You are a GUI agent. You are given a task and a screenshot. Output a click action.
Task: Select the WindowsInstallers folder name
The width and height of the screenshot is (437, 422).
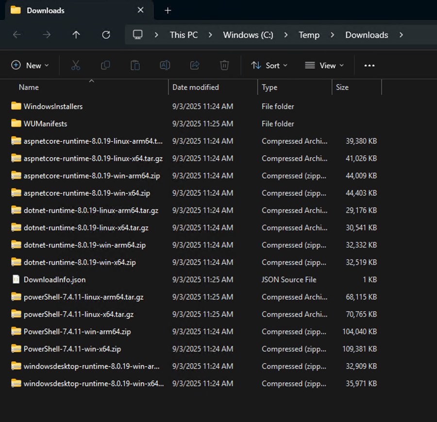pyautogui.click(x=53, y=106)
